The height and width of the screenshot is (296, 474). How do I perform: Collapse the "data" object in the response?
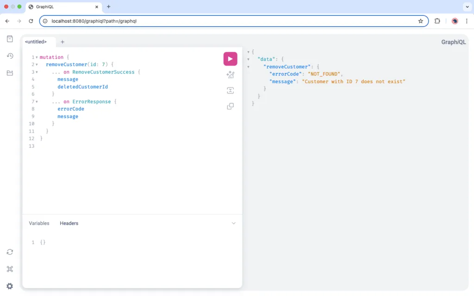point(249,60)
